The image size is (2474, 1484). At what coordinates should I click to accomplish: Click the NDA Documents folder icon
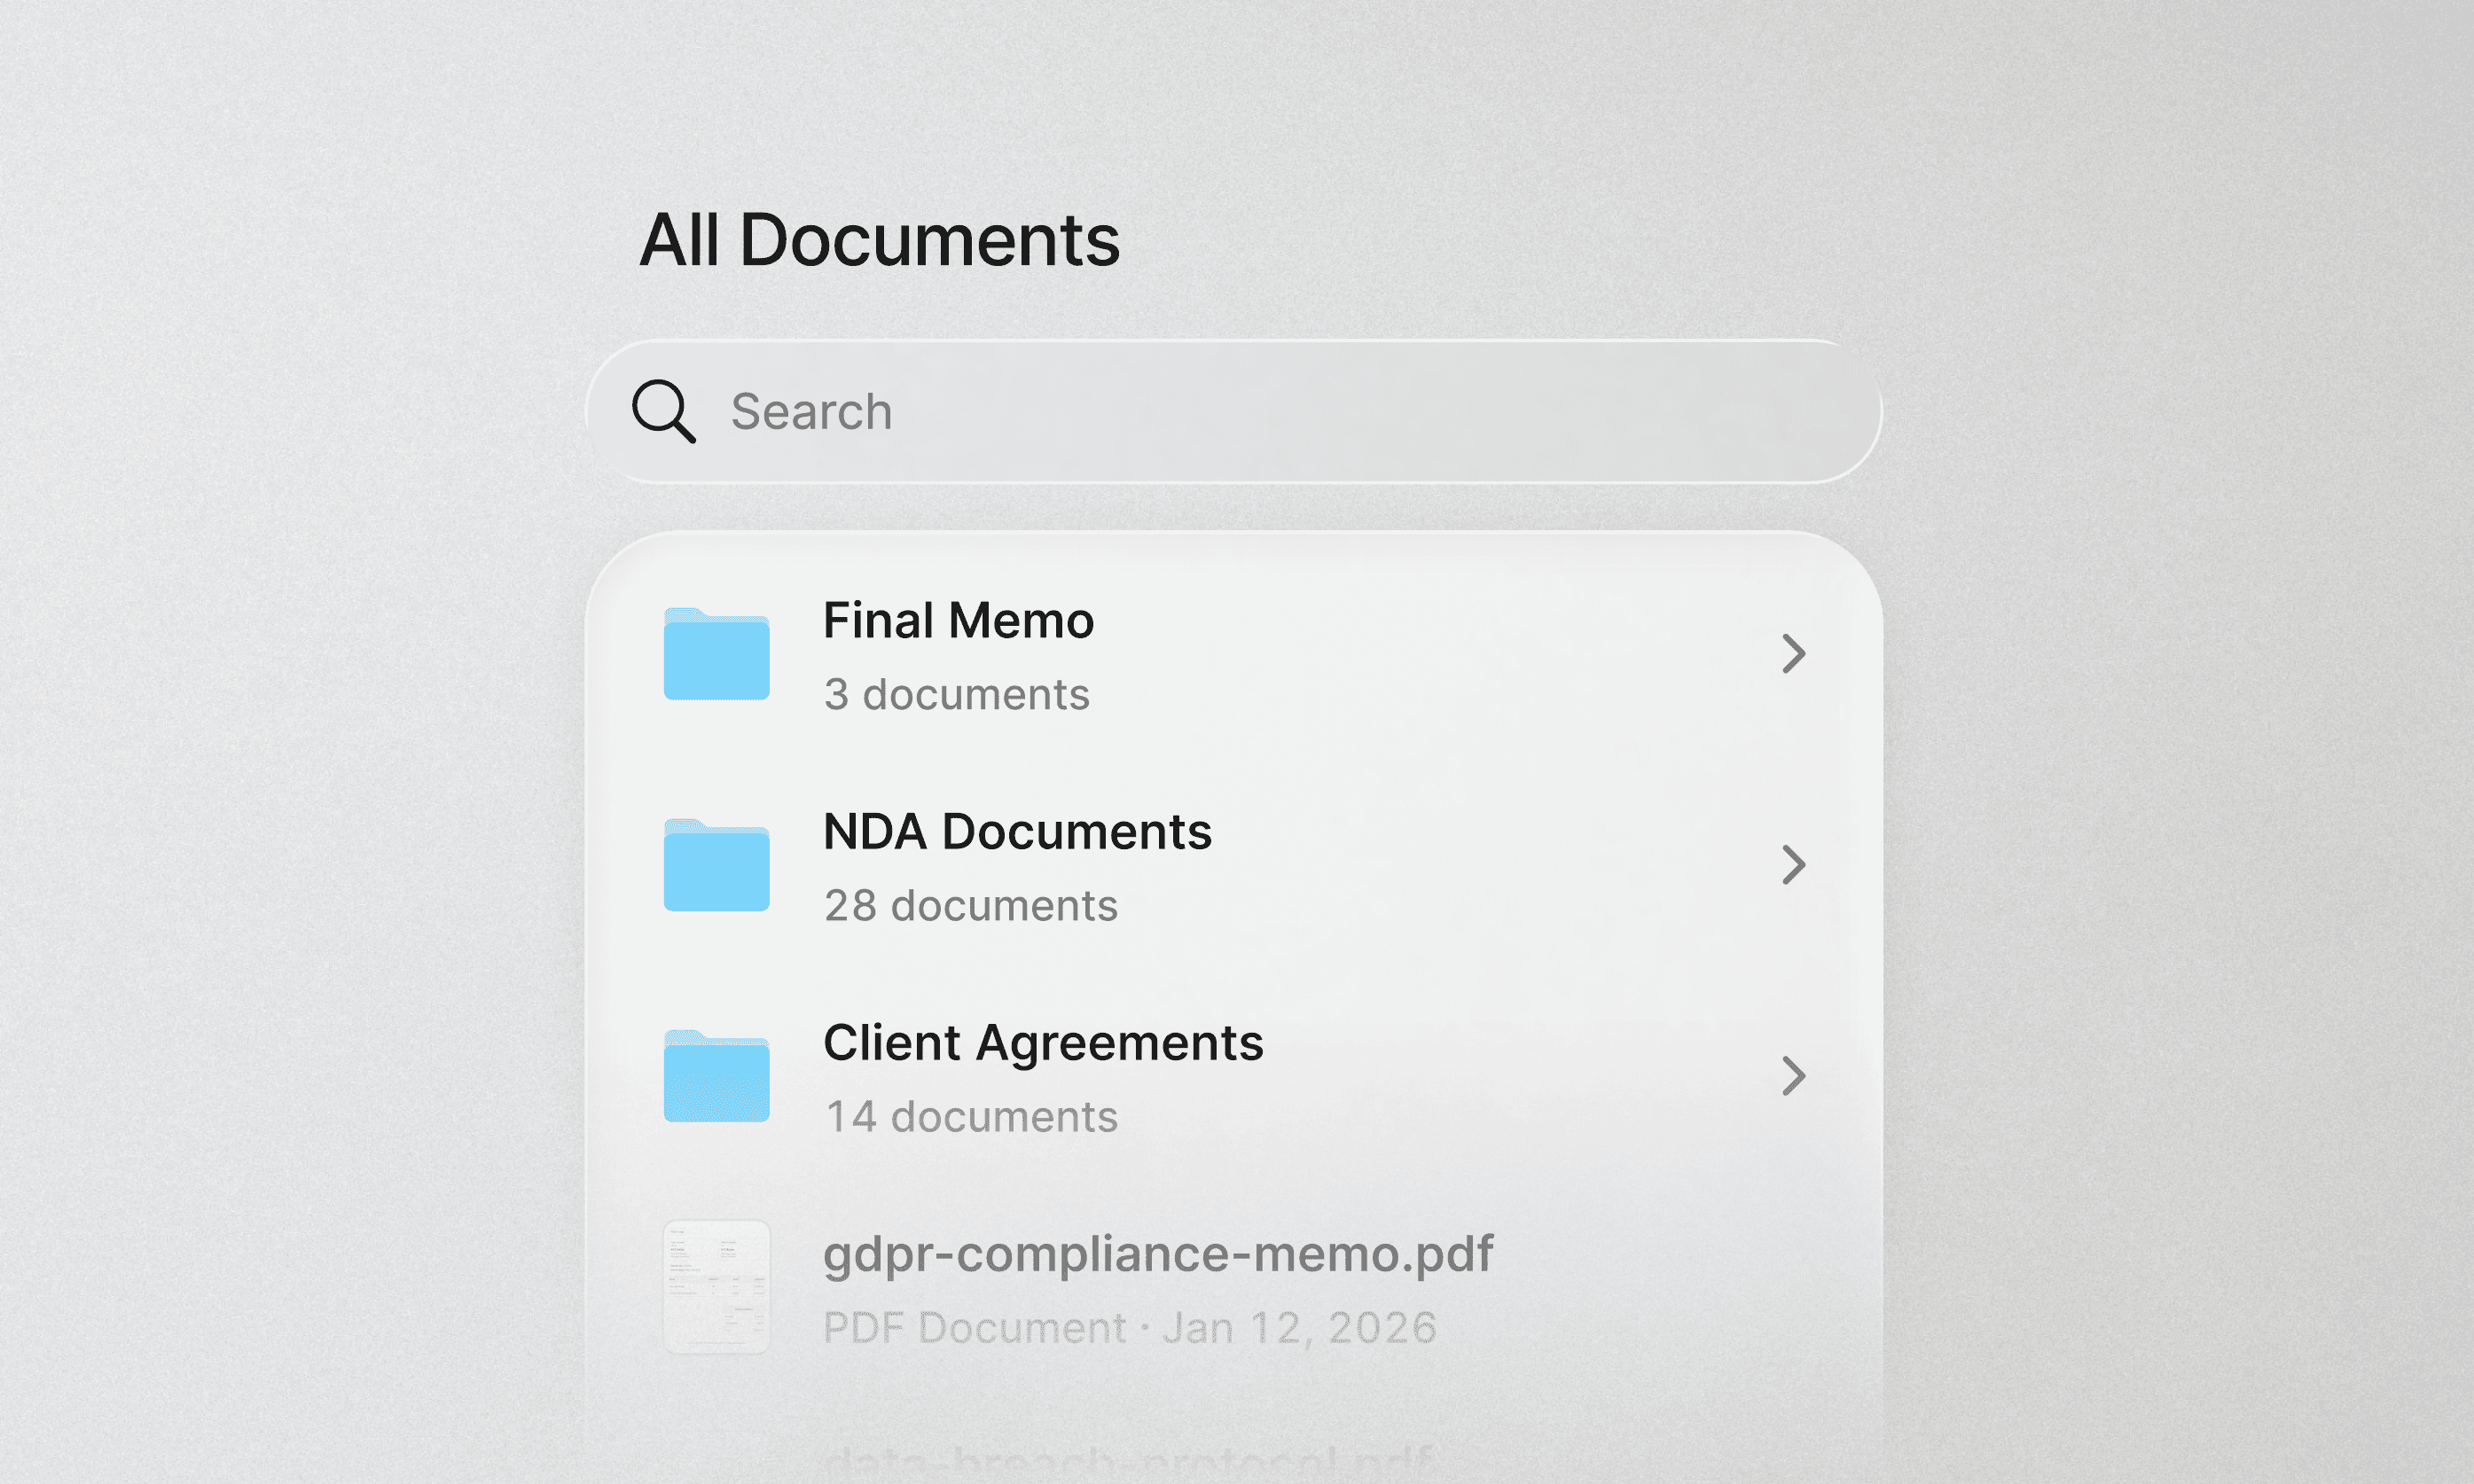pyautogui.click(x=716, y=865)
